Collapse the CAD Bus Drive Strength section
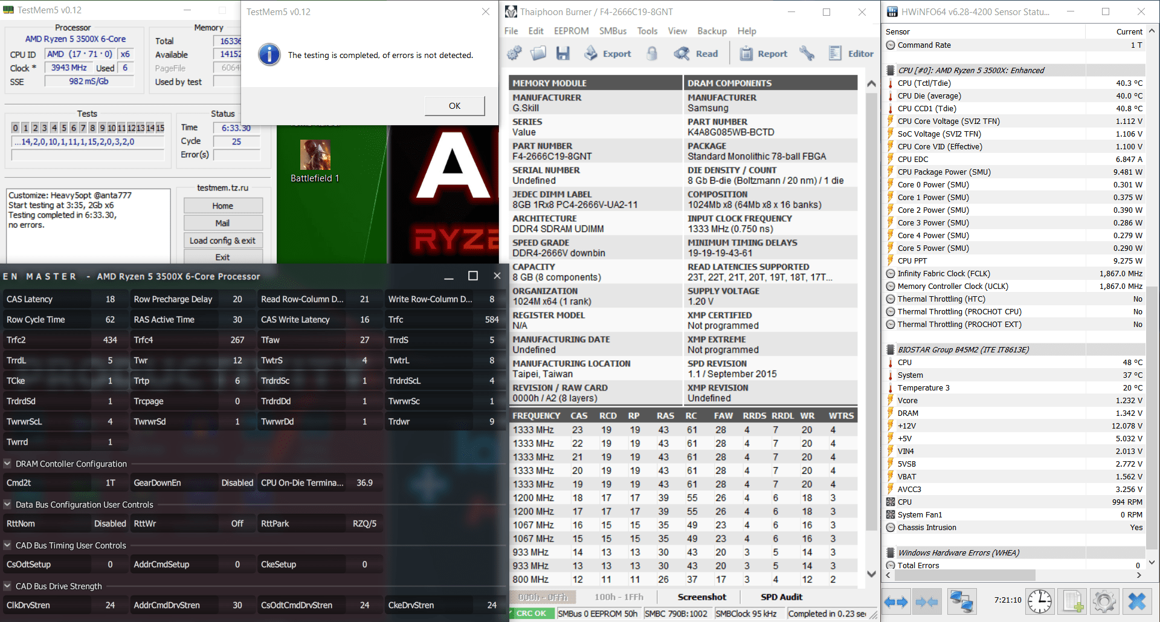1160x622 pixels. [8, 586]
